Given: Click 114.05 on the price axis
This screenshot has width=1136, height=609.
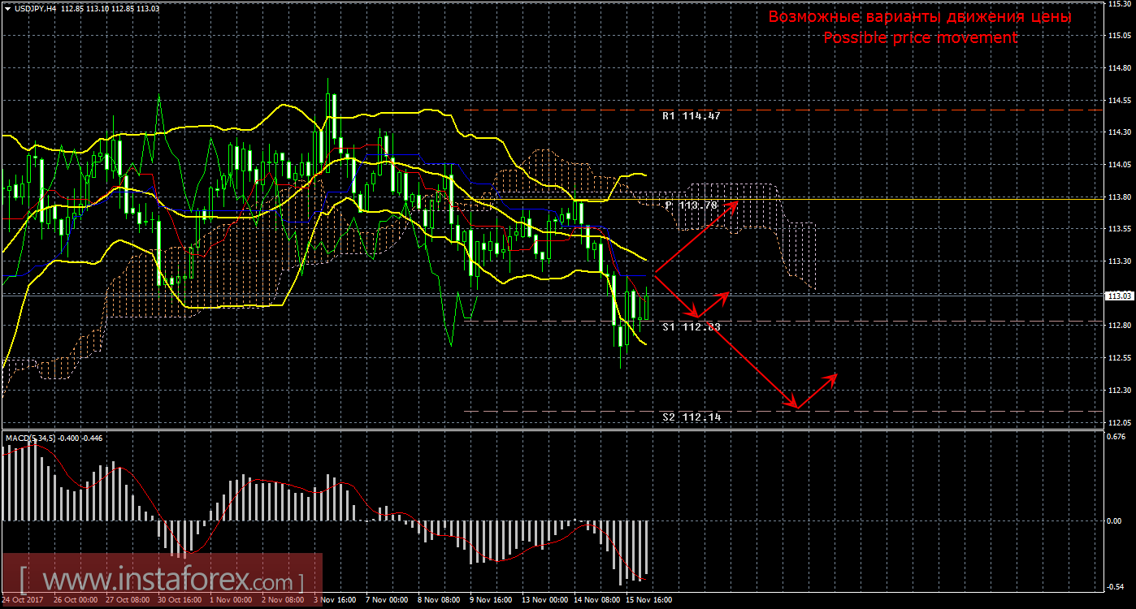Looking at the screenshot, I should tap(1119, 165).
